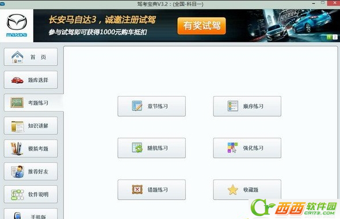
Task: Start 顺序练习 sequential practice
Action: (x=247, y=106)
